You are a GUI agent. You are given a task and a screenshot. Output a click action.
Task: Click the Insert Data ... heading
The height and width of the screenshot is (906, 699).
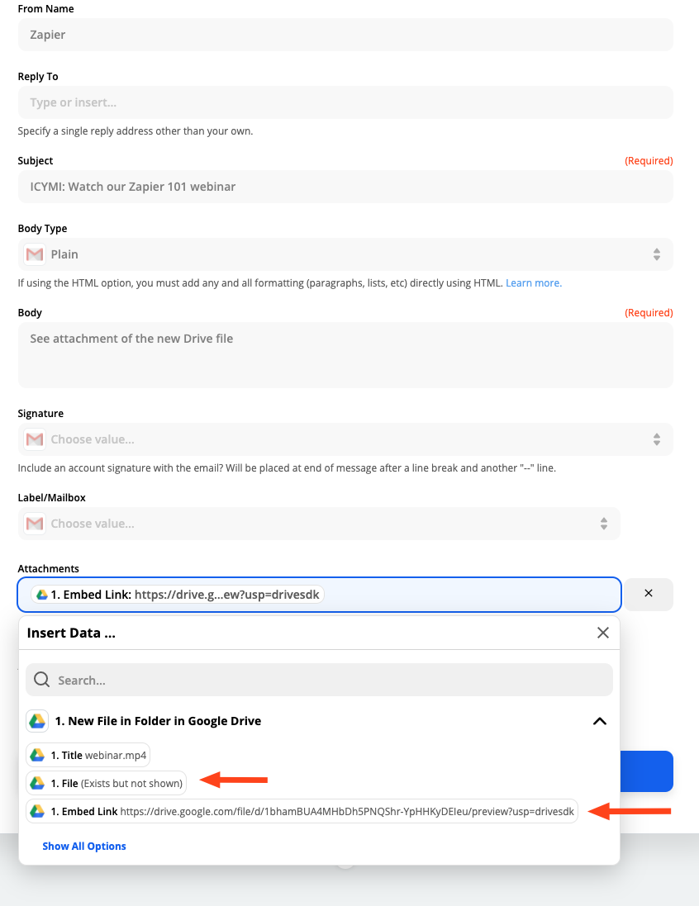point(71,633)
